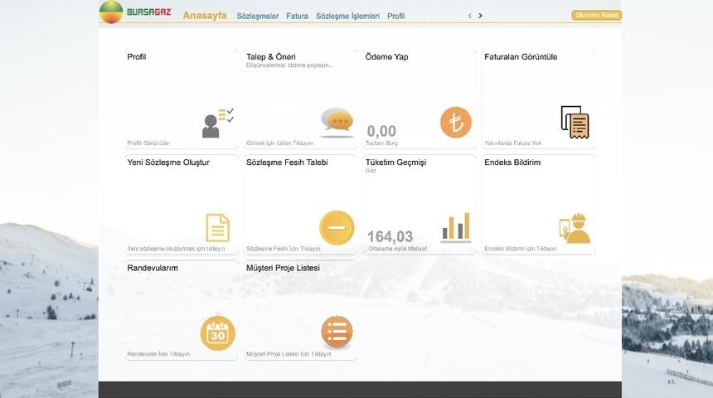The height and width of the screenshot is (398, 713).
Task: Click the Müşteri Proje Listesi heading
Action: [x=283, y=268]
